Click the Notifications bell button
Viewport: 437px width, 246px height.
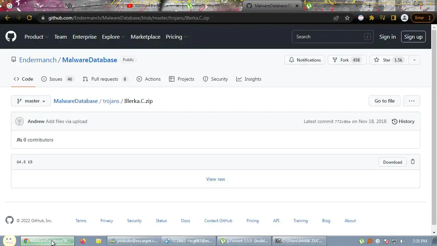305,60
